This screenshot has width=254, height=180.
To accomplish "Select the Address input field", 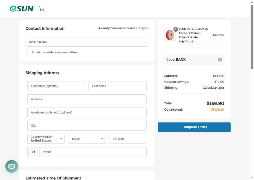I will pos(87,99).
